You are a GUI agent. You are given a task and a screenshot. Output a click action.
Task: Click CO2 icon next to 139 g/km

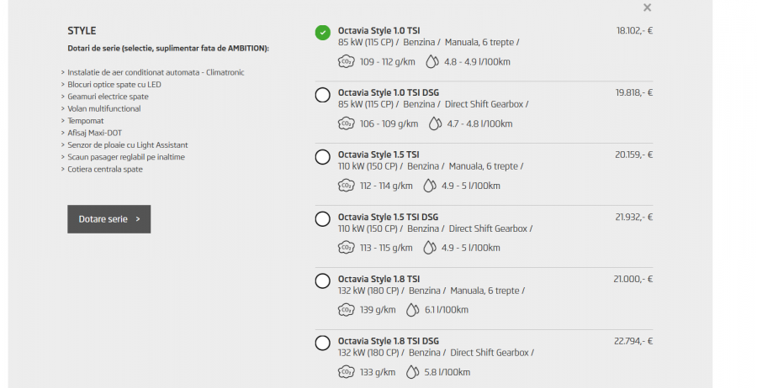click(x=346, y=310)
